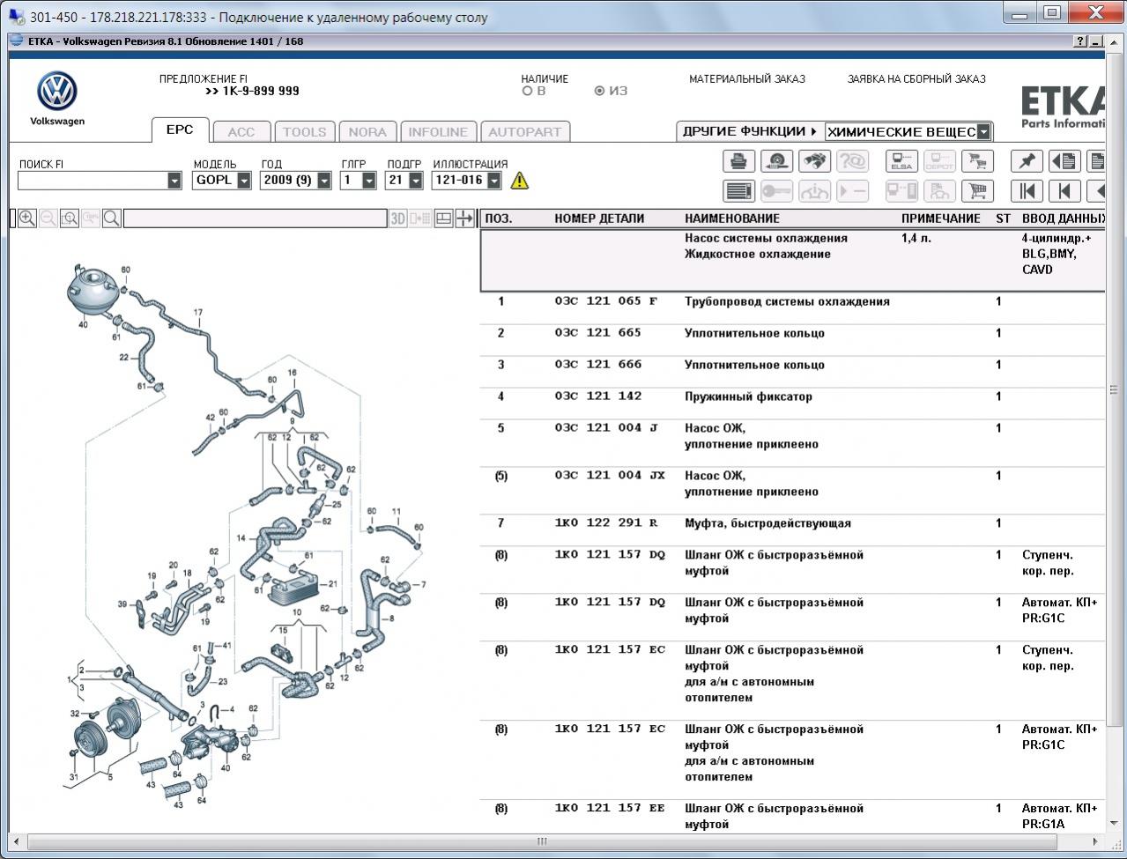Go to previous record arrow button

pos(1064,190)
